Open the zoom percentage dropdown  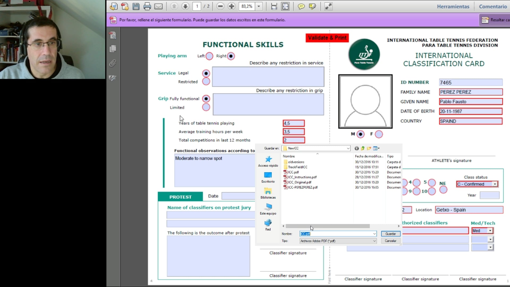258,6
